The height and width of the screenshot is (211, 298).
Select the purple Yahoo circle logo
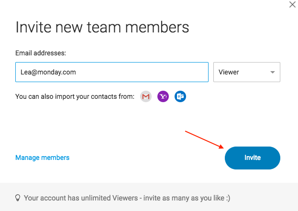coord(163,96)
